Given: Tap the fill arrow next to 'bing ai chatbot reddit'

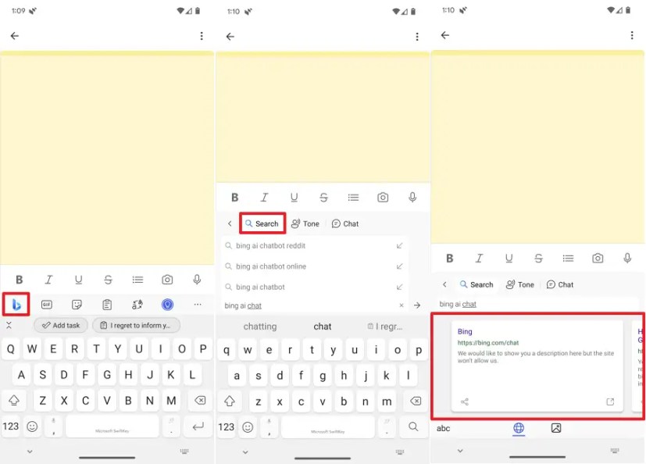Looking at the screenshot, I should (x=399, y=245).
